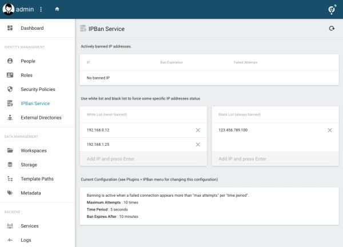Click the Security Policies shield icon

(x=10, y=89)
